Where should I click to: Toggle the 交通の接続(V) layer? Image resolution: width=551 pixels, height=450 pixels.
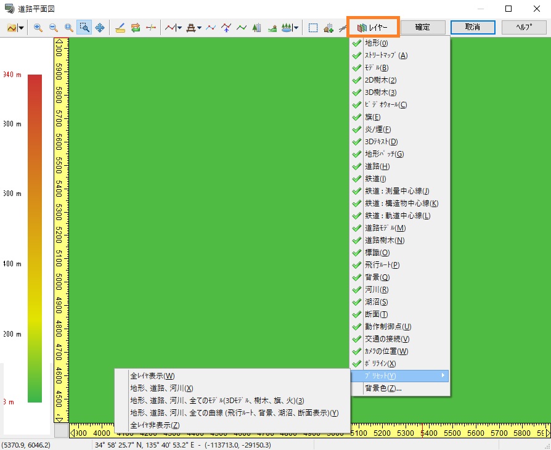point(400,338)
